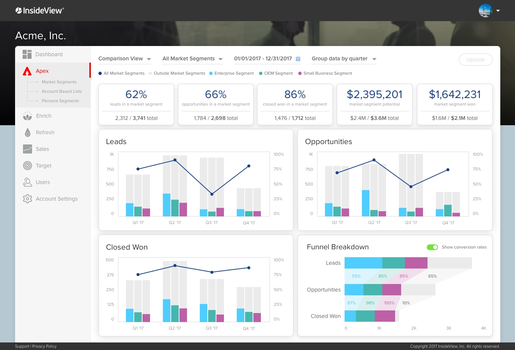This screenshot has height=350, width=515.
Task: Open the Comparison View dropdown
Action: (x=125, y=59)
